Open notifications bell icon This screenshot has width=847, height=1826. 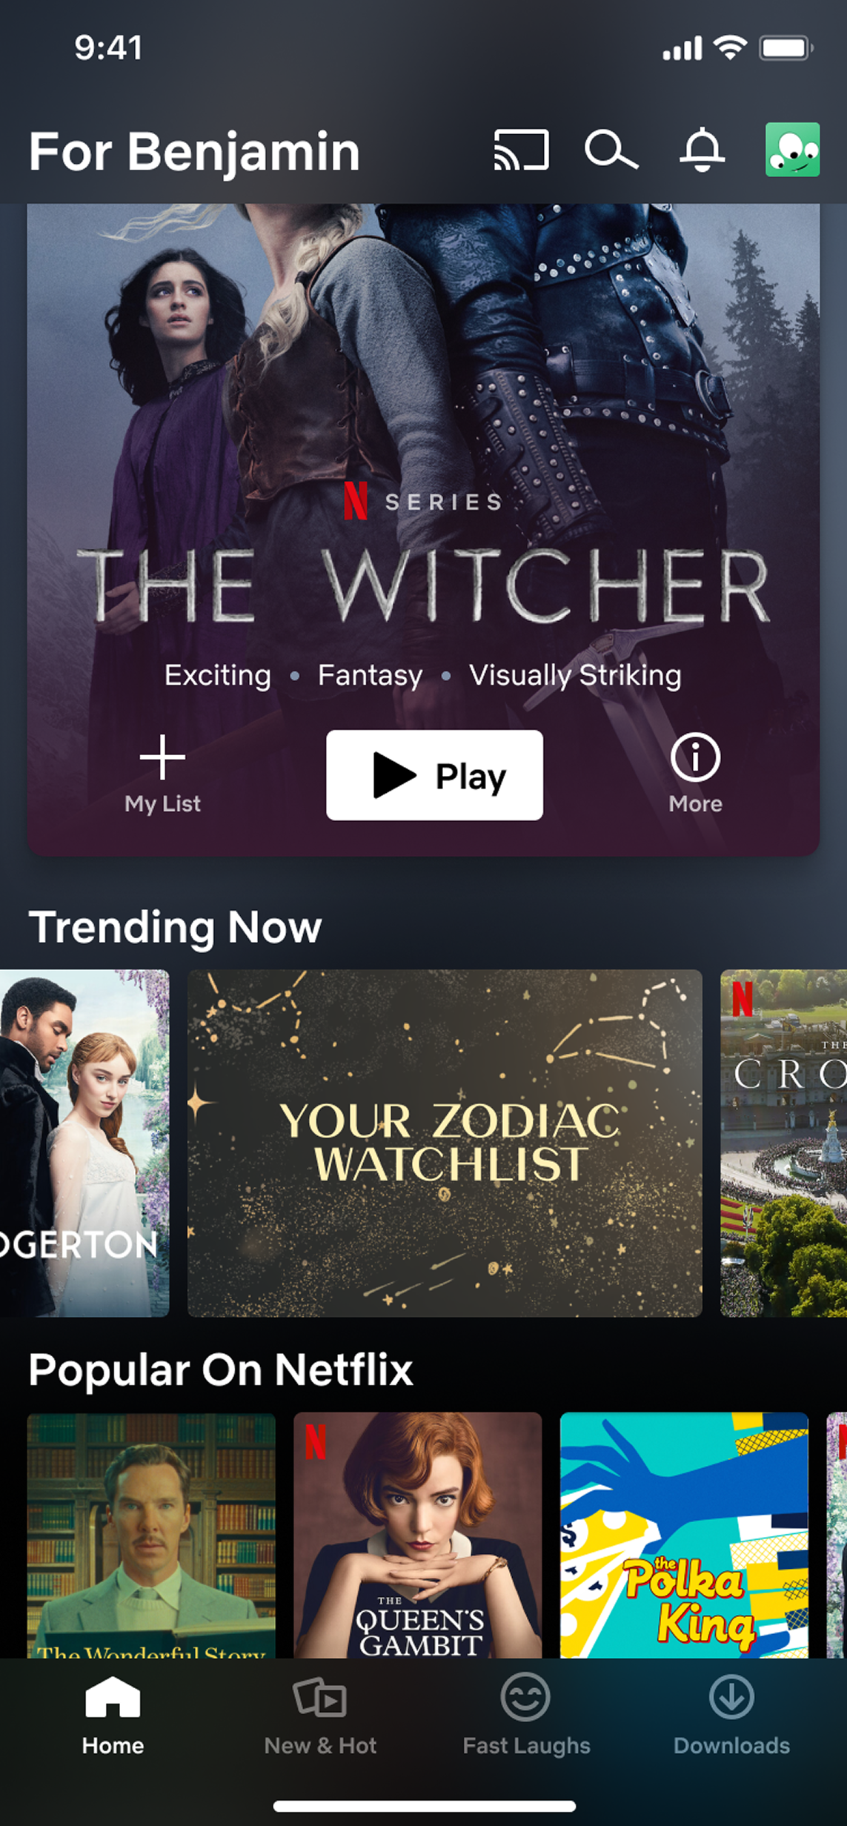(702, 150)
